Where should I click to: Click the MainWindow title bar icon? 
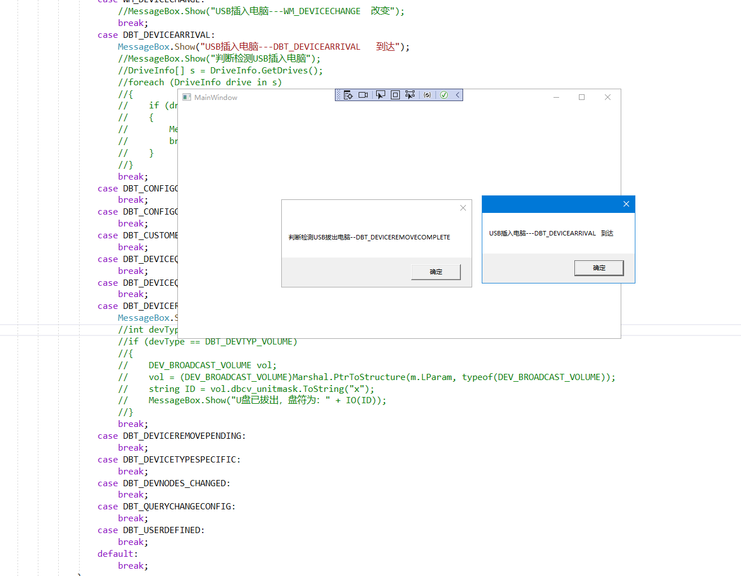click(x=187, y=97)
